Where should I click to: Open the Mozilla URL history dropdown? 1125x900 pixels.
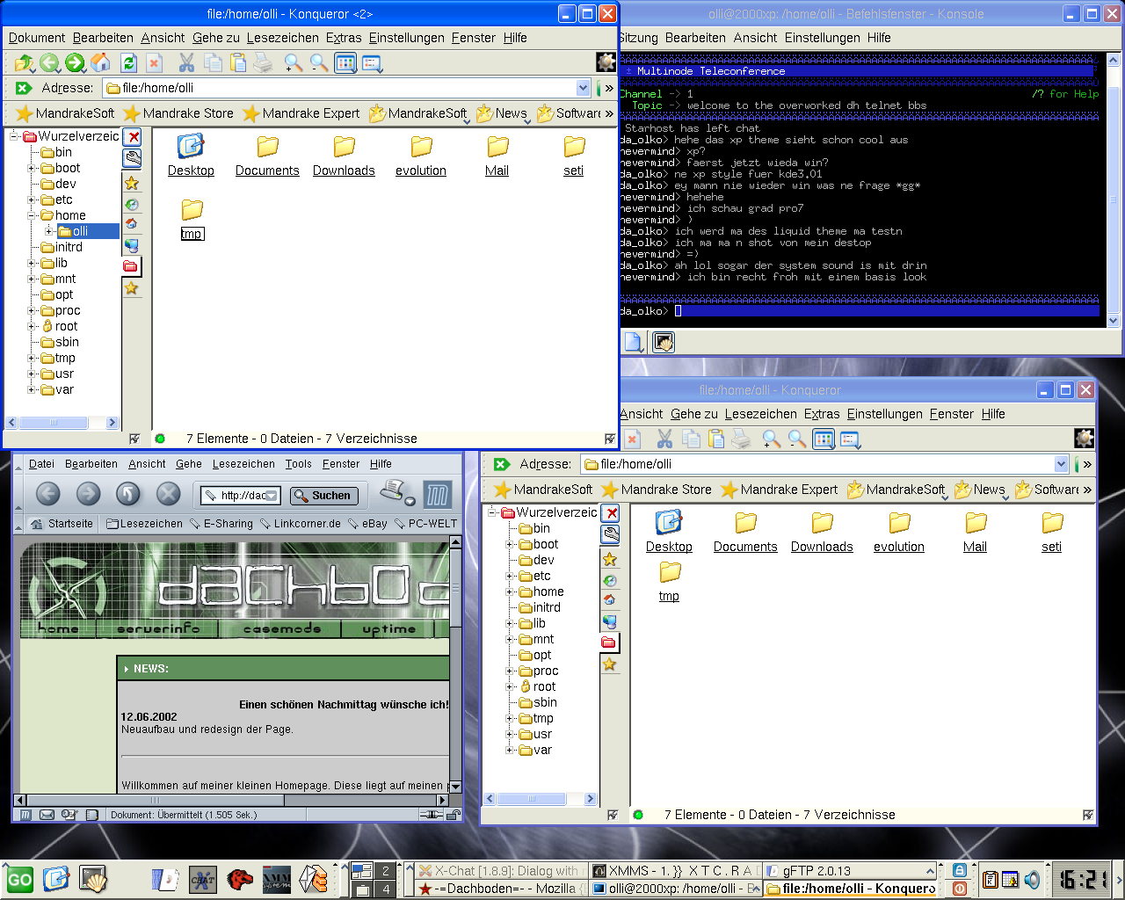pos(272,496)
